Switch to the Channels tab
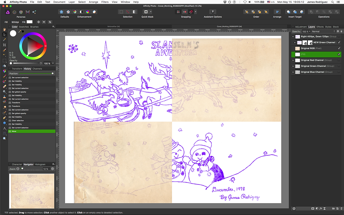344x215 pixels. click(x=37, y=69)
